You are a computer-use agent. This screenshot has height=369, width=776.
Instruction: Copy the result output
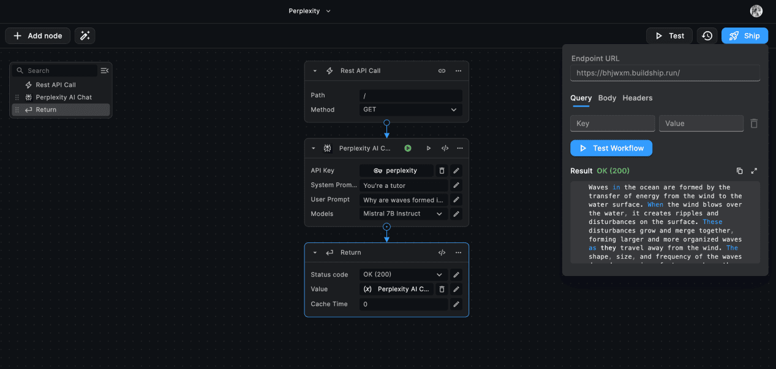739,171
